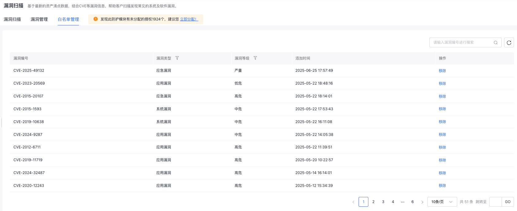This screenshot has width=517, height=211.
Task: Go to the next page arrow
Action: tap(422, 202)
